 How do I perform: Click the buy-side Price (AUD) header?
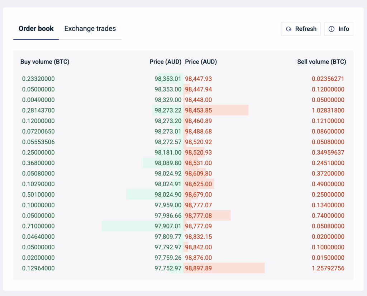[166, 62]
